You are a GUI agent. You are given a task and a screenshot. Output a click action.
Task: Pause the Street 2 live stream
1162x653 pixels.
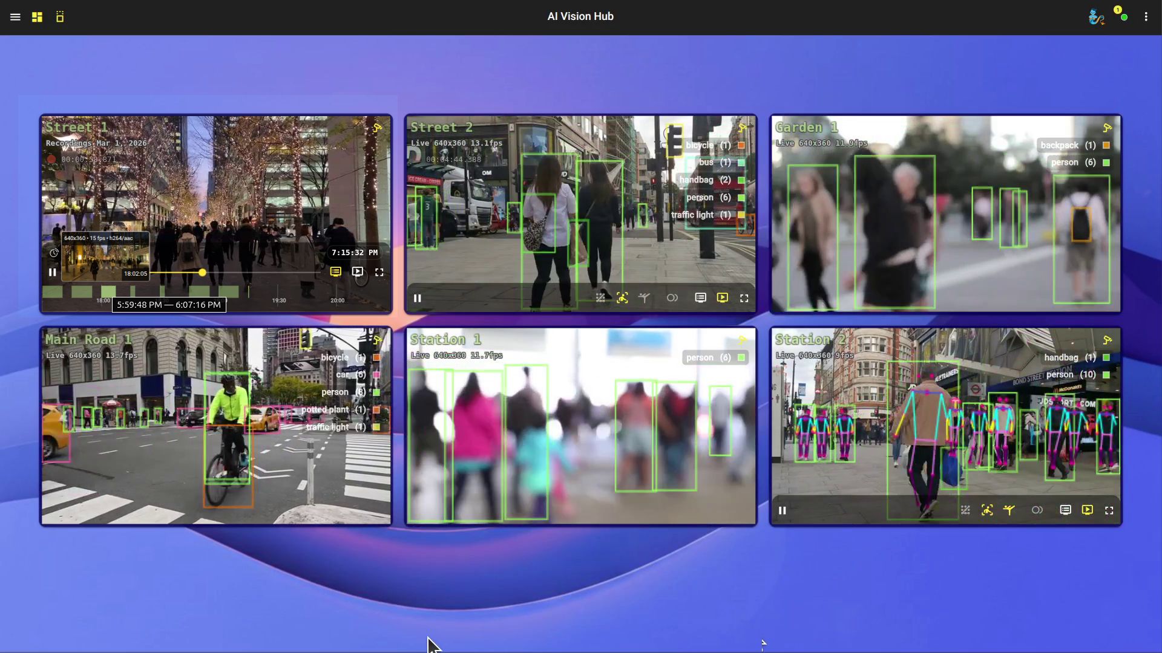tap(418, 298)
